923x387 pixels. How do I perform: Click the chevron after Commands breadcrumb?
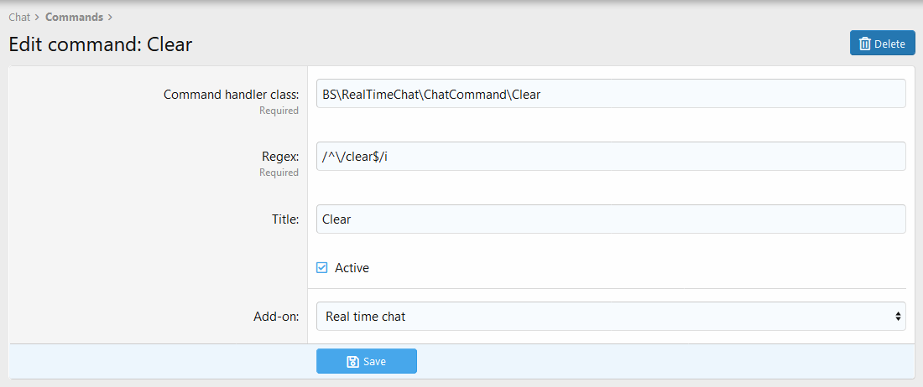coord(110,17)
